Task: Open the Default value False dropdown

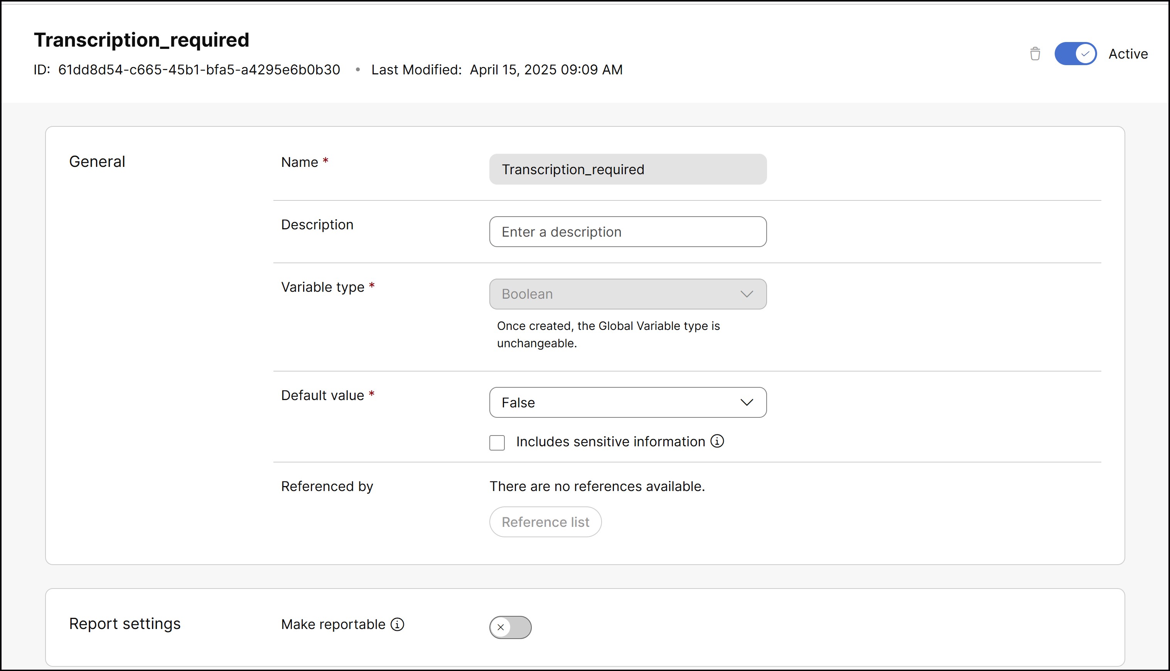Action: click(628, 402)
